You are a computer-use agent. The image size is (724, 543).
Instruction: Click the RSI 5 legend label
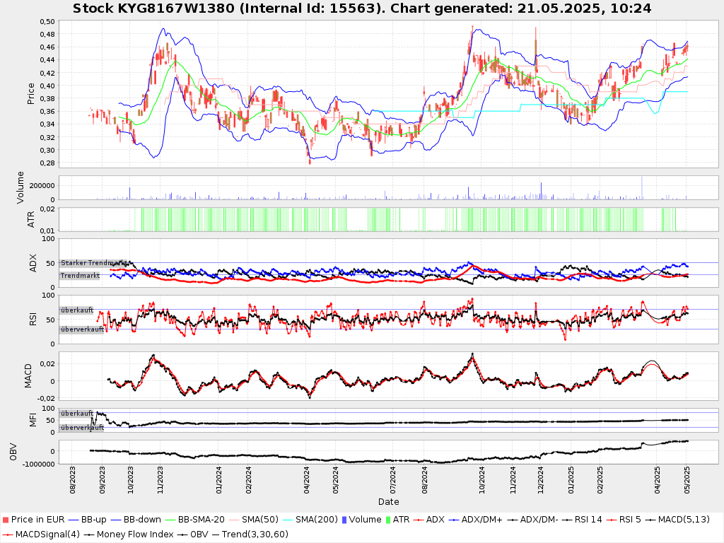(x=630, y=520)
